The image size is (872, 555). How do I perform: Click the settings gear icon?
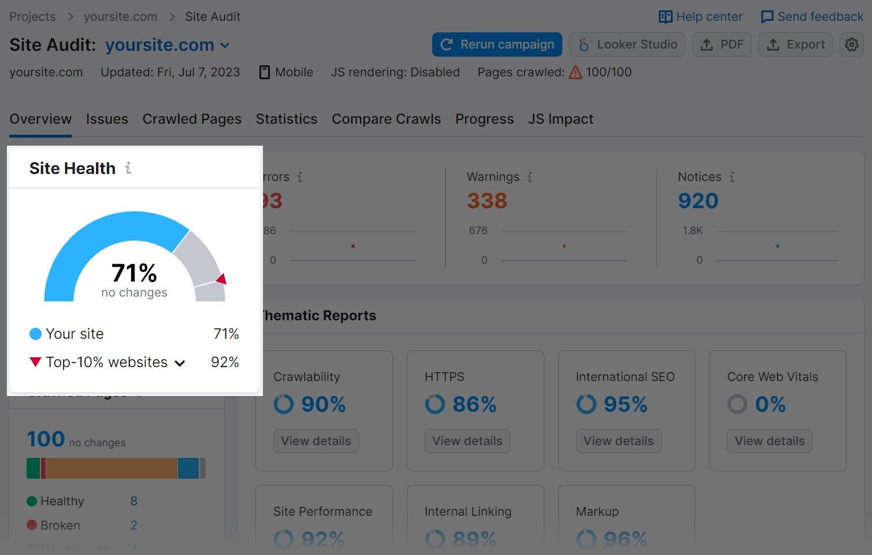tap(851, 45)
